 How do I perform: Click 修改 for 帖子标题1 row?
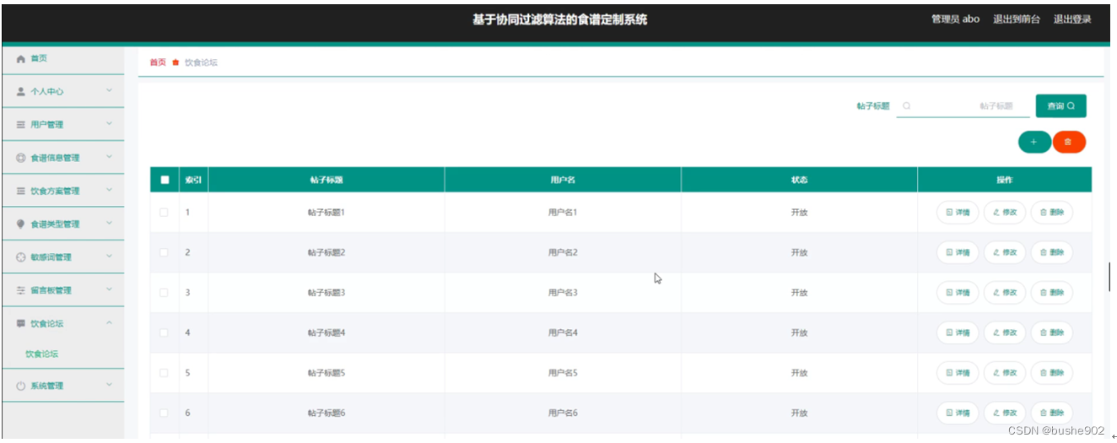click(1005, 213)
